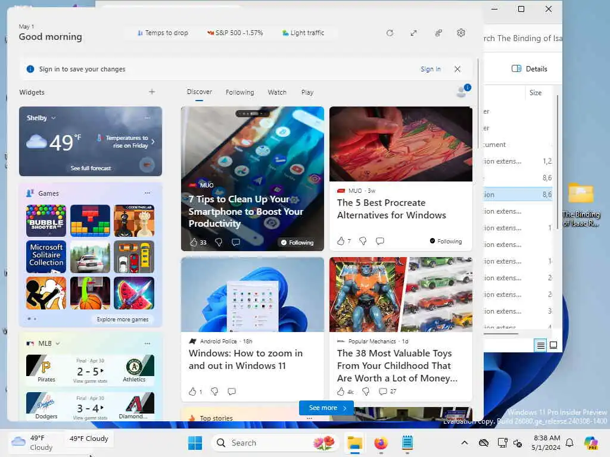Open weather widget more options menu

coord(148,118)
